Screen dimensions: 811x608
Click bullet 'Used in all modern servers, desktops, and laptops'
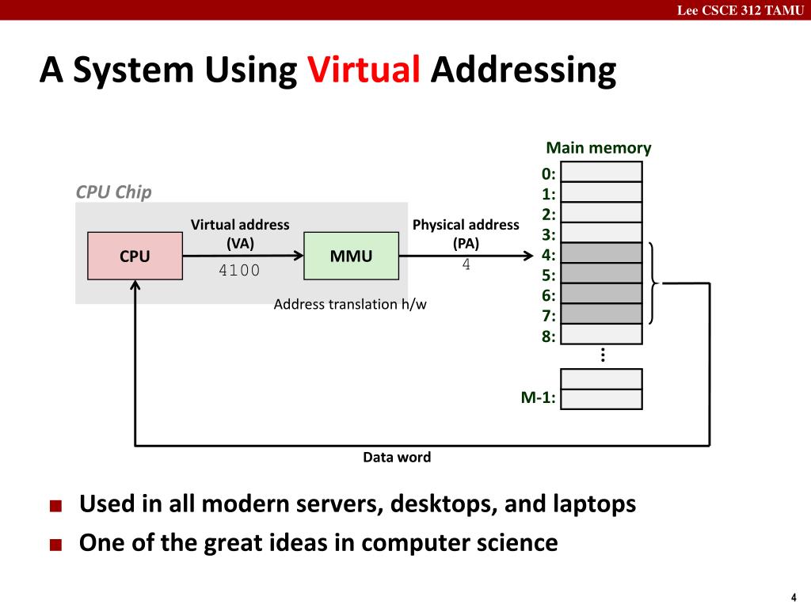(x=357, y=504)
